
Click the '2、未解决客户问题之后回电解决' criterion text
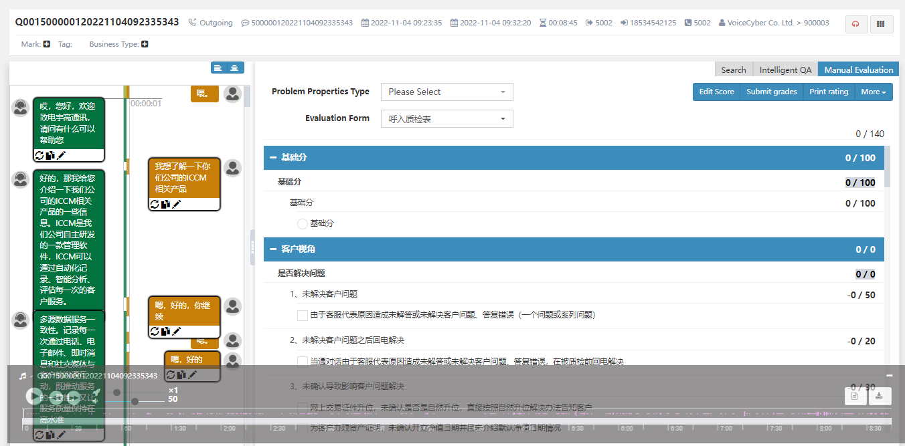[x=347, y=340]
